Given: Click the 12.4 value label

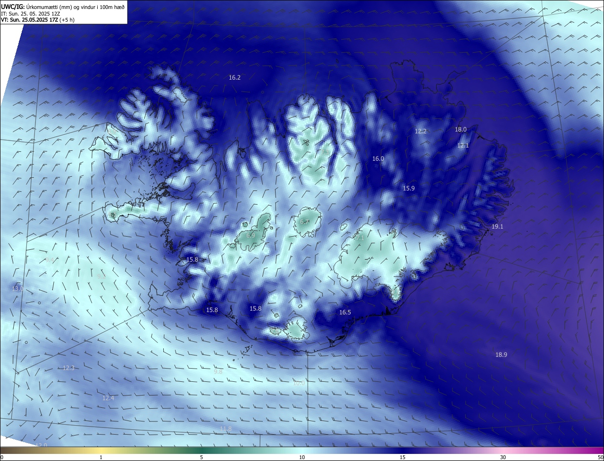Looking at the screenshot, I should pyautogui.click(x=108, y=398).
